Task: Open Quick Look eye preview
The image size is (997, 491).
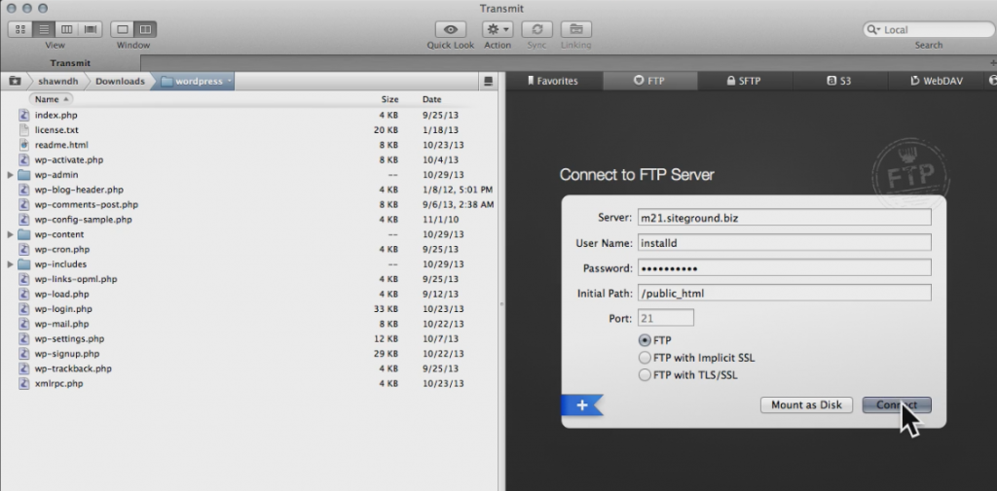Action: coord(451,29)
